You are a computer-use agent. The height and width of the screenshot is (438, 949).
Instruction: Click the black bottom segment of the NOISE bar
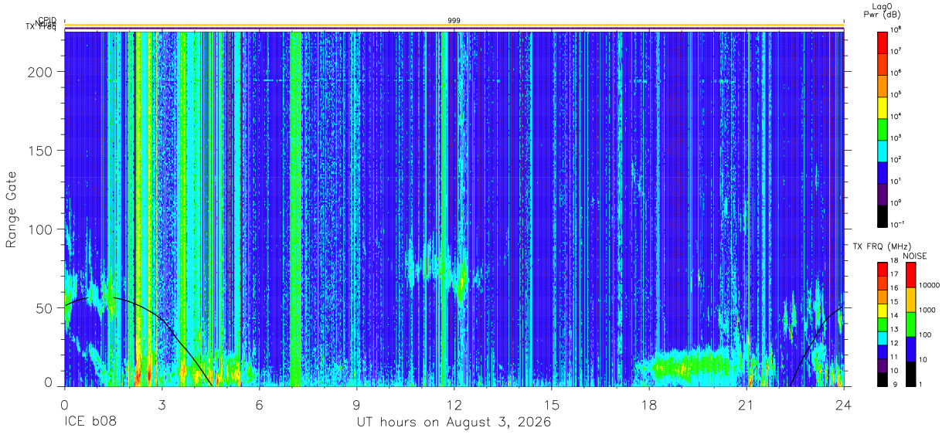click(910, 373)
